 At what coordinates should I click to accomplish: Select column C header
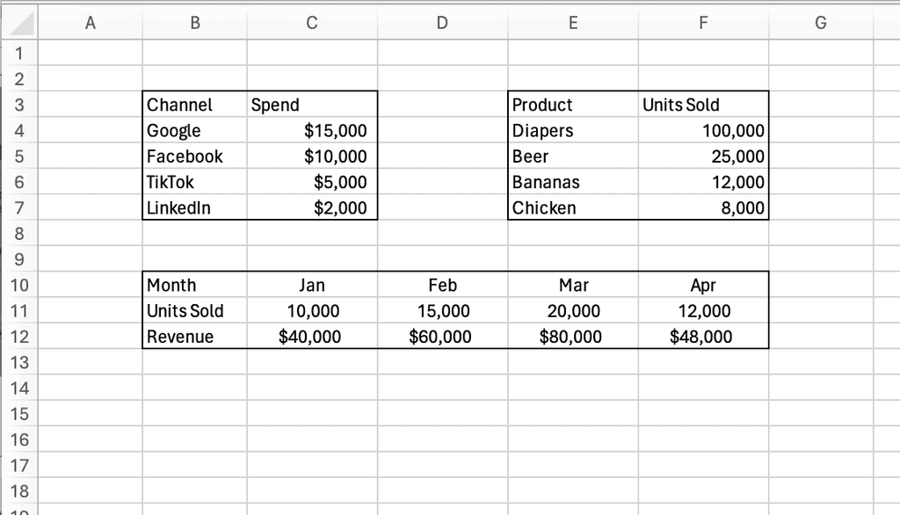312,24
